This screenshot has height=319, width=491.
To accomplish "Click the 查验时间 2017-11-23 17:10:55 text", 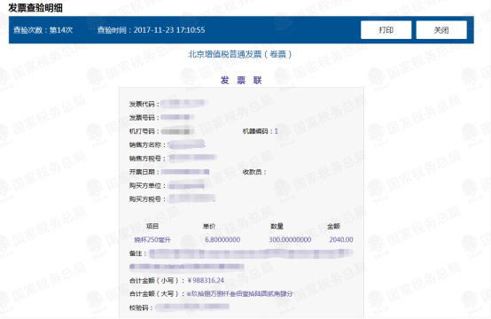I will pyautogui.click(x=151, y=30).
